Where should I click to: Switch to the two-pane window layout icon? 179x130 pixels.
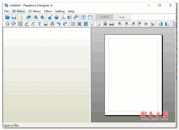[x=84, y=18]
